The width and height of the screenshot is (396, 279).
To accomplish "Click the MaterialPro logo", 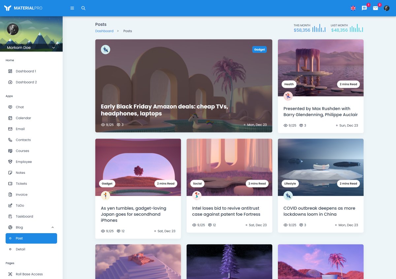I will [x=23, y=8].
